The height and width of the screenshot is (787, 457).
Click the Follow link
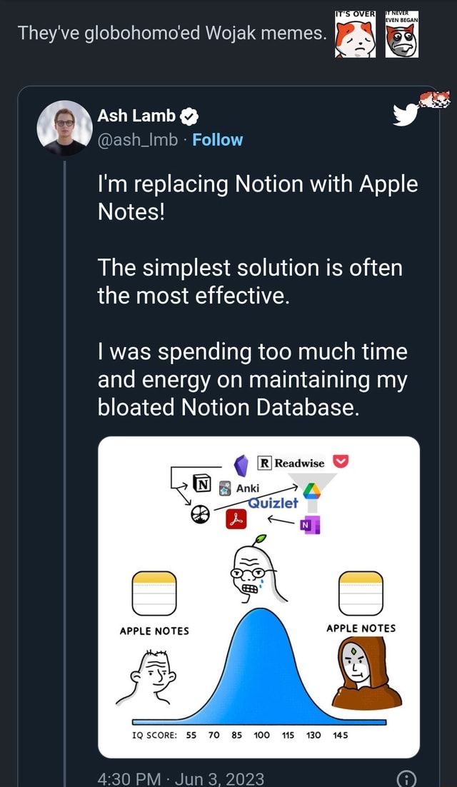click(x=217, y=140)
